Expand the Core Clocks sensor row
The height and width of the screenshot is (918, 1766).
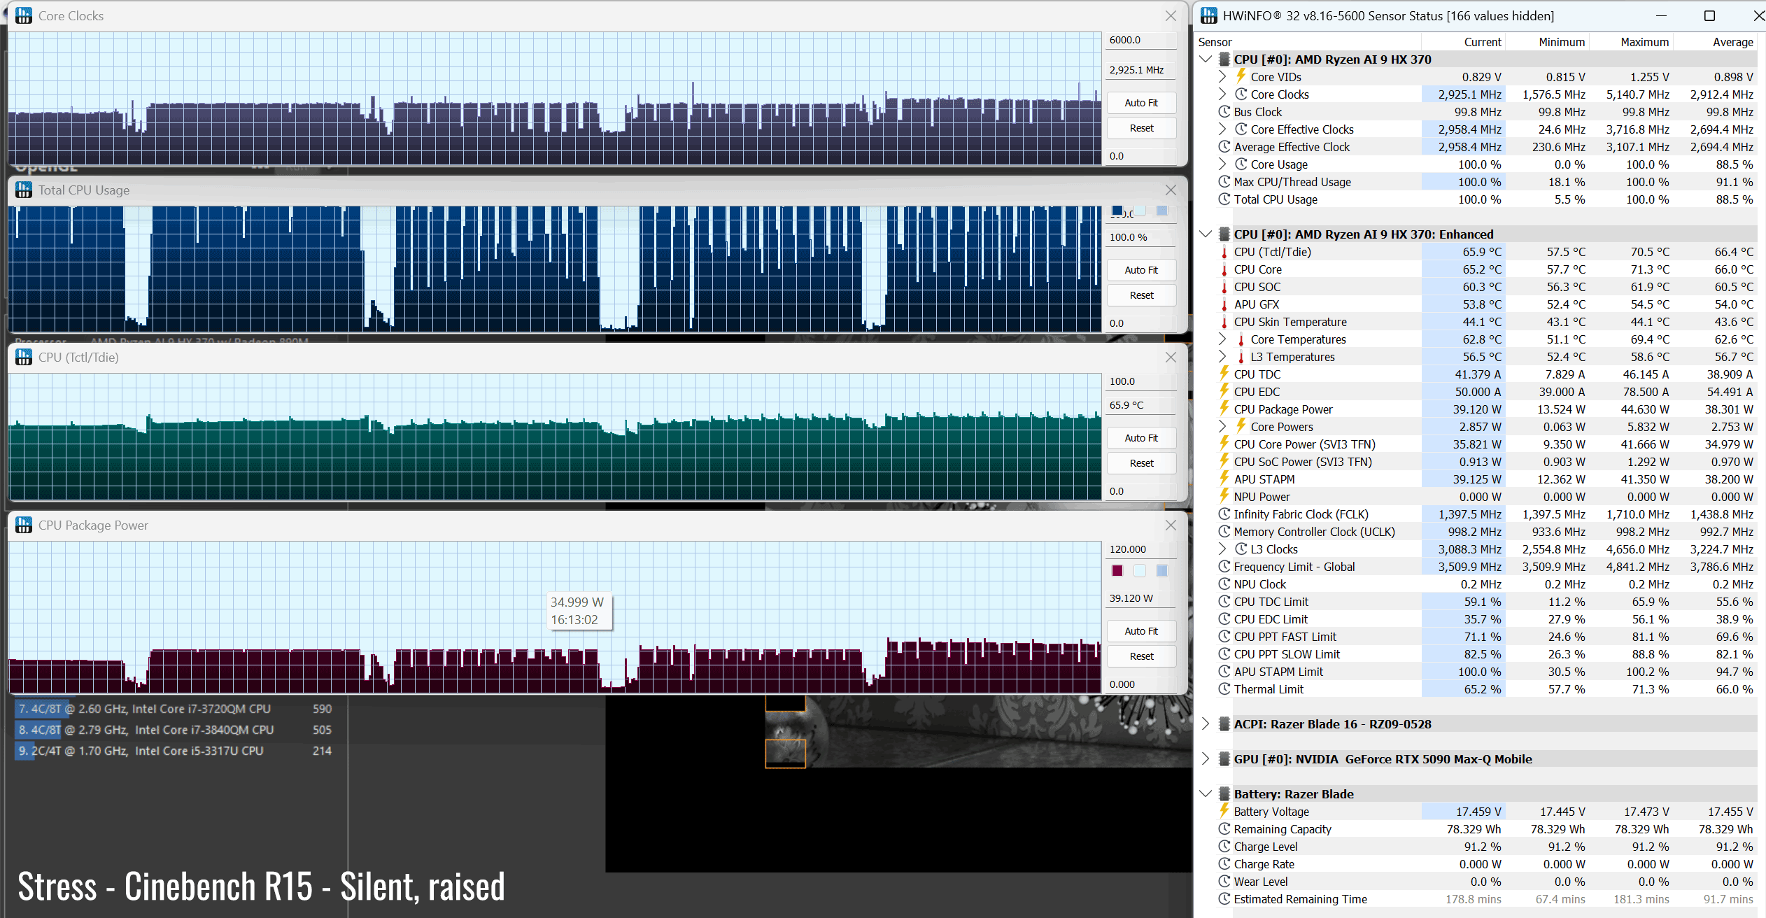click(1222, 94)
